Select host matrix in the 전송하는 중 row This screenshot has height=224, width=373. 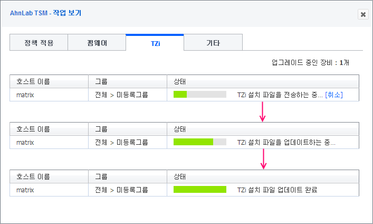coord(25,95)
